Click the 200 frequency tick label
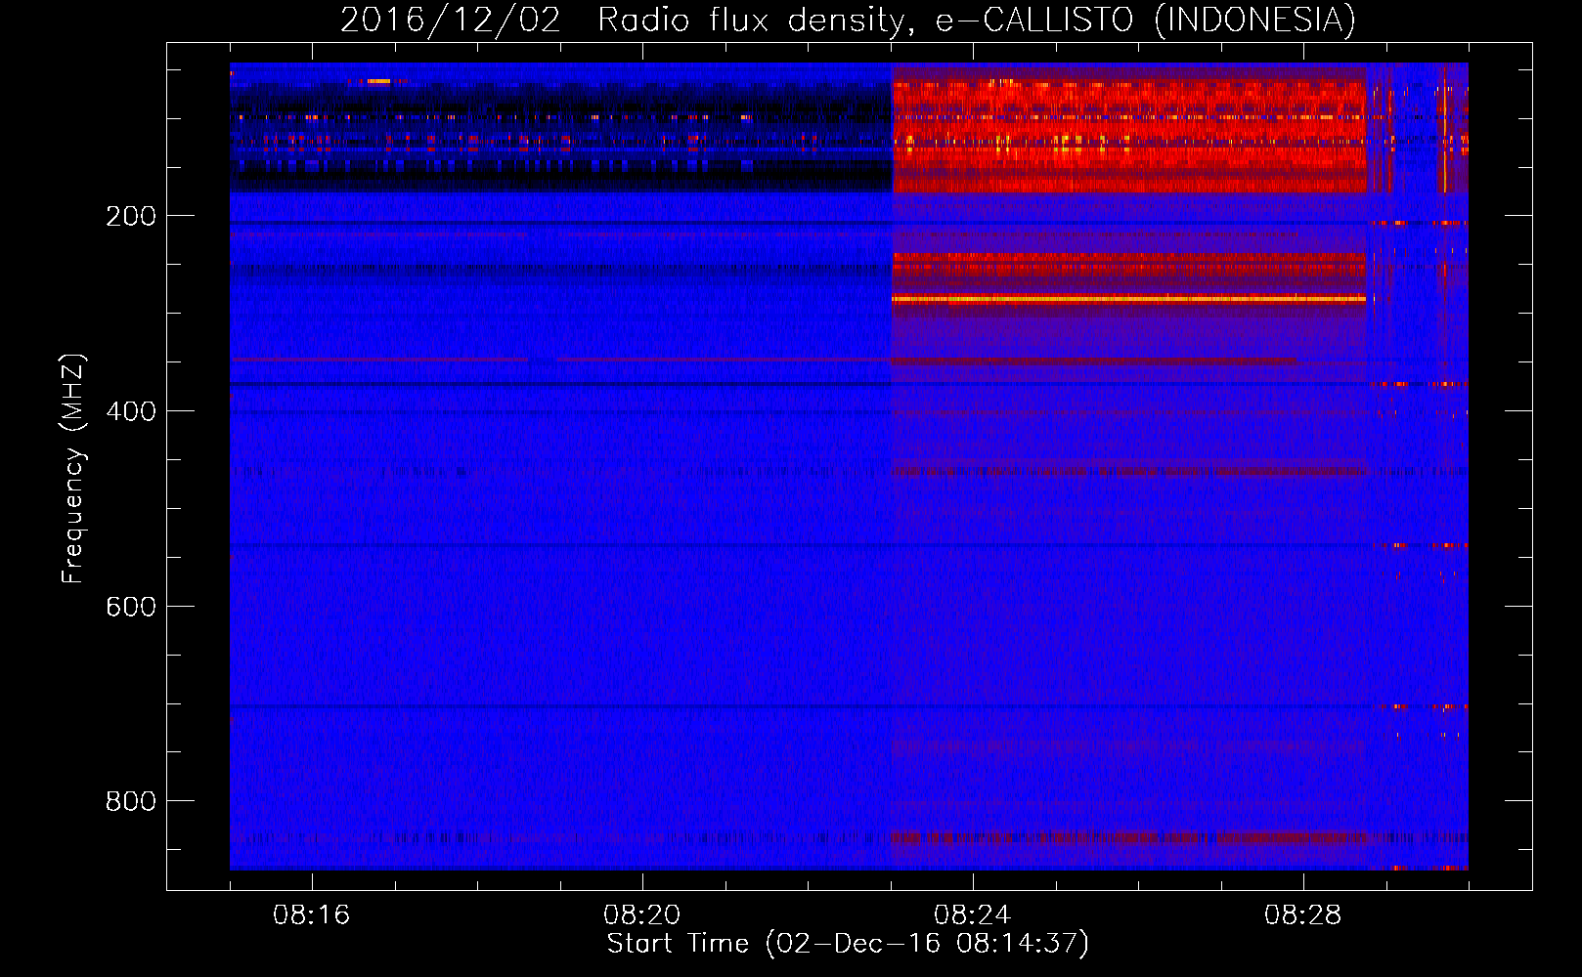Image resolution: width=1582 pixels, height=977 pixels. 131,216
